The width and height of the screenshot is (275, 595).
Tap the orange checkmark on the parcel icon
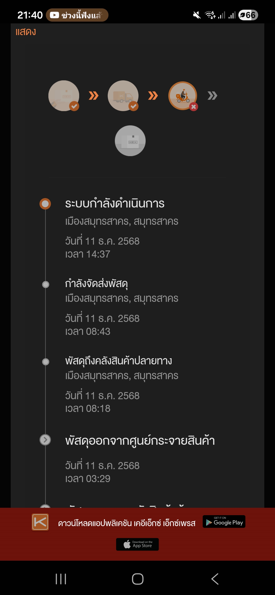coord(74,106)
